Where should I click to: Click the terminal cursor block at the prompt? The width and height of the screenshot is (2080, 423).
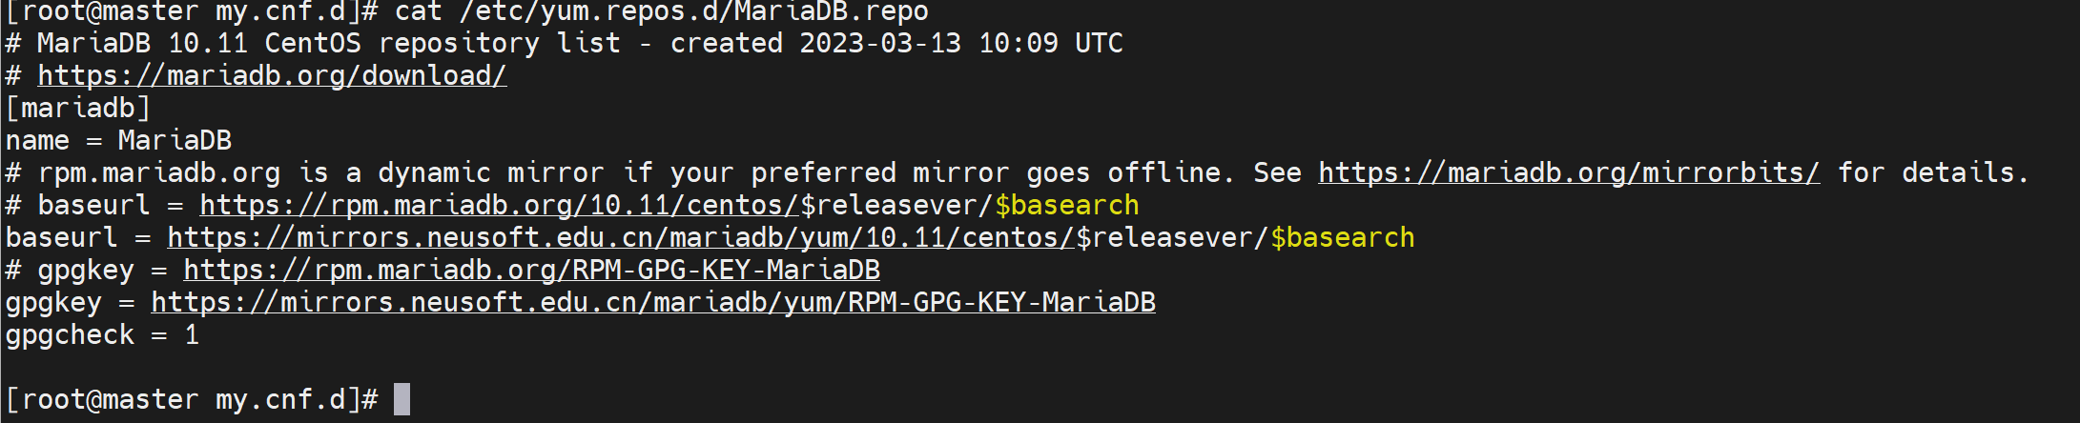(402, 399)
